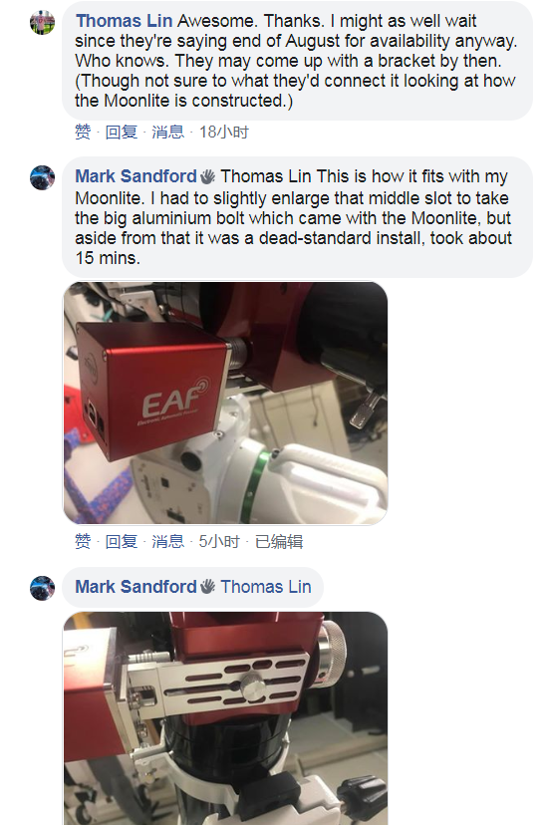The width and height of the screenshot is (548, 825).
Task: Reply to Mark Sandford's EAF photo comment
Action: tap(121, 541)
